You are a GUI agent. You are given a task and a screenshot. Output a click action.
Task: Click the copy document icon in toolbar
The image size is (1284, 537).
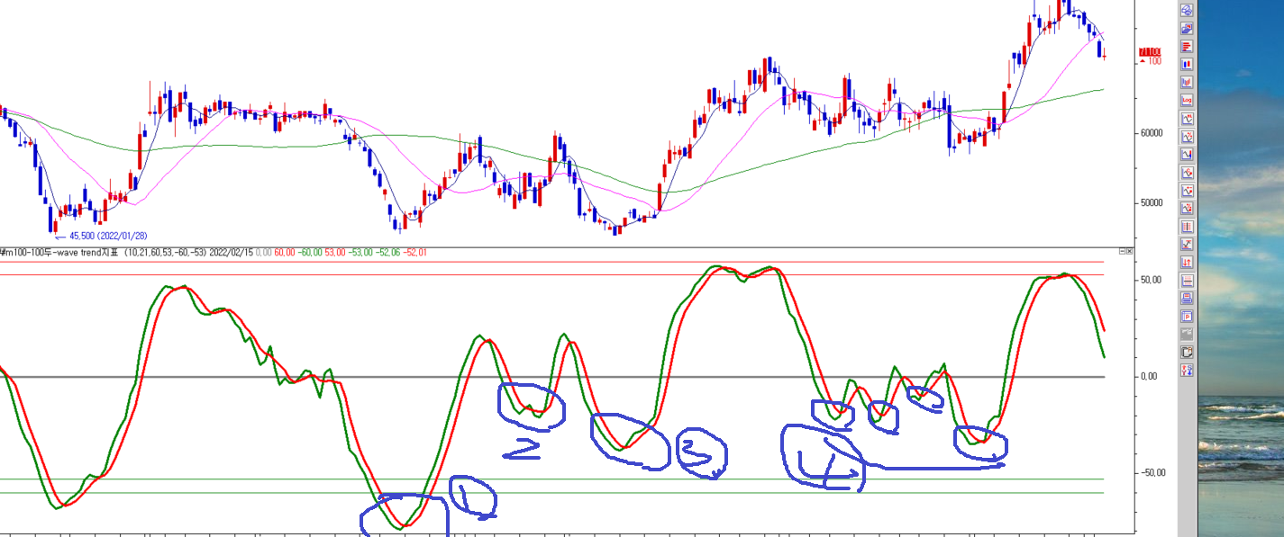1187,352
